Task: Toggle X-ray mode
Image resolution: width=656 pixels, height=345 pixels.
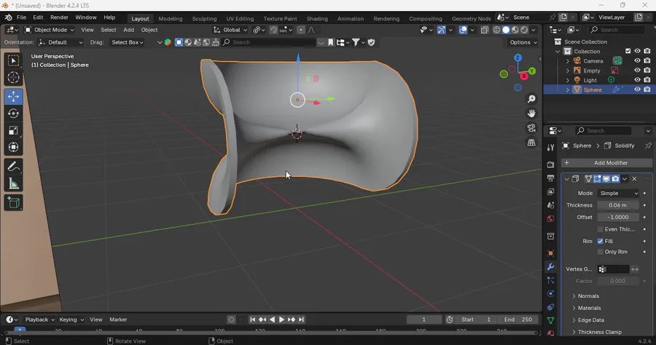Action: [485, 30]
